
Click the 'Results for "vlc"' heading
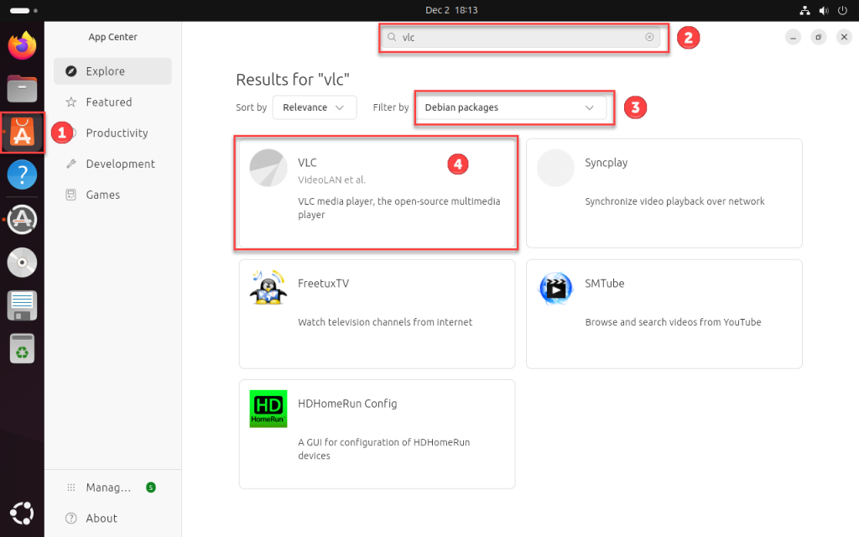pos(293,80)
